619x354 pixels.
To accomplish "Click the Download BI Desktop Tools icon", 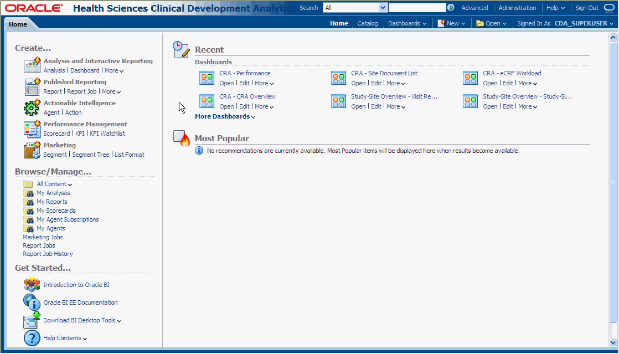I will (32, 320).
